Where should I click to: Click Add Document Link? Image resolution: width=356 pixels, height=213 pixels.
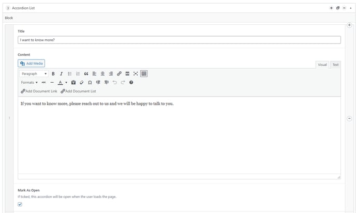(x=39, y=91)
